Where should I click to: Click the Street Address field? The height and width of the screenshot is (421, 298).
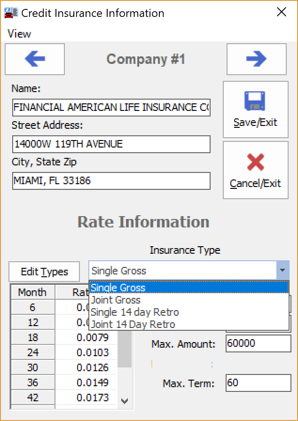click(x=111, y=144)
